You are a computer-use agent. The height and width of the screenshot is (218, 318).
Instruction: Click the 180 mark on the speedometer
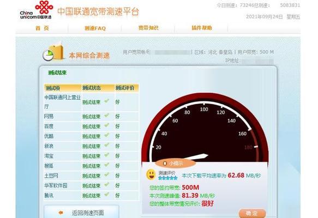248,147
